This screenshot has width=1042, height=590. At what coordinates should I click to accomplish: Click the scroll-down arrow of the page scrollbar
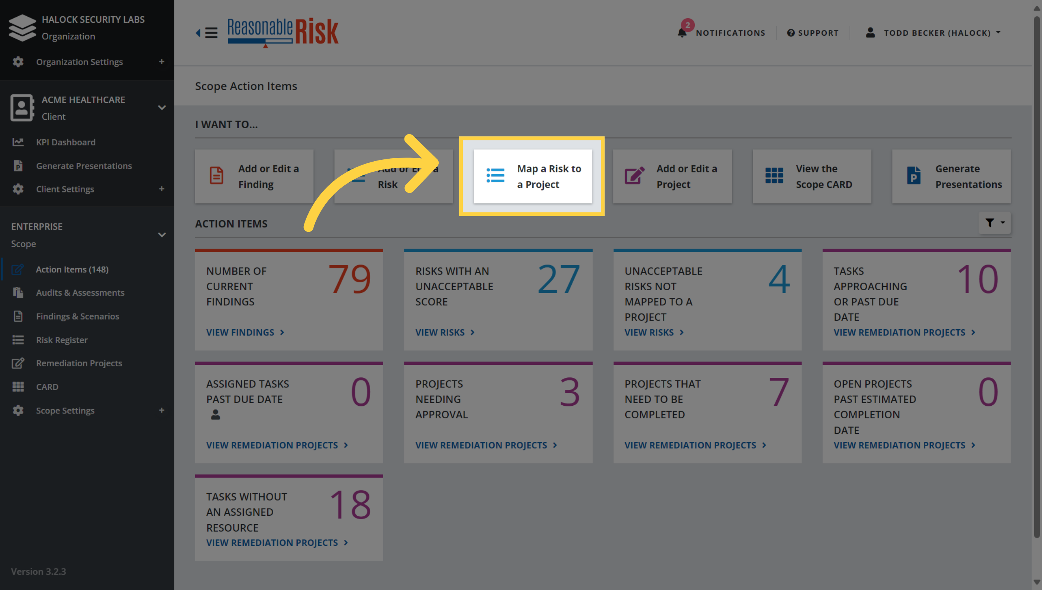[x=1037, y=583]
